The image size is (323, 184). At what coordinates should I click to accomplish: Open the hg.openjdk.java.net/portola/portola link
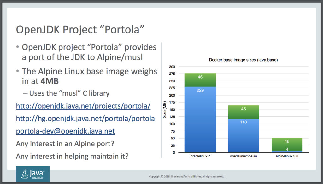[85, 118]
